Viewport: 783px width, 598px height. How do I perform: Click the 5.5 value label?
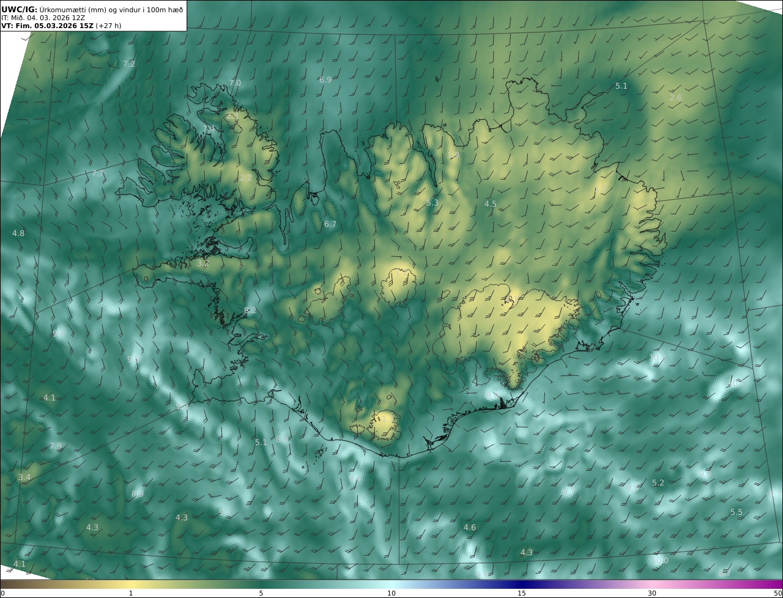tap(737, 512)
